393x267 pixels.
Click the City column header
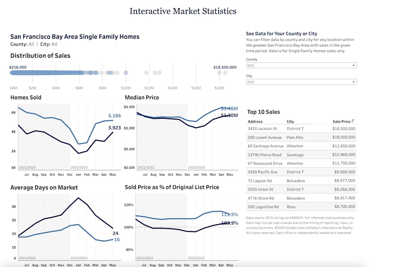291,121
